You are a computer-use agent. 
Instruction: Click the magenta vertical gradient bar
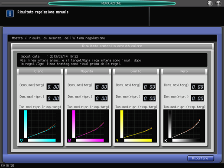pyautogui.click(x=74, y=124)
